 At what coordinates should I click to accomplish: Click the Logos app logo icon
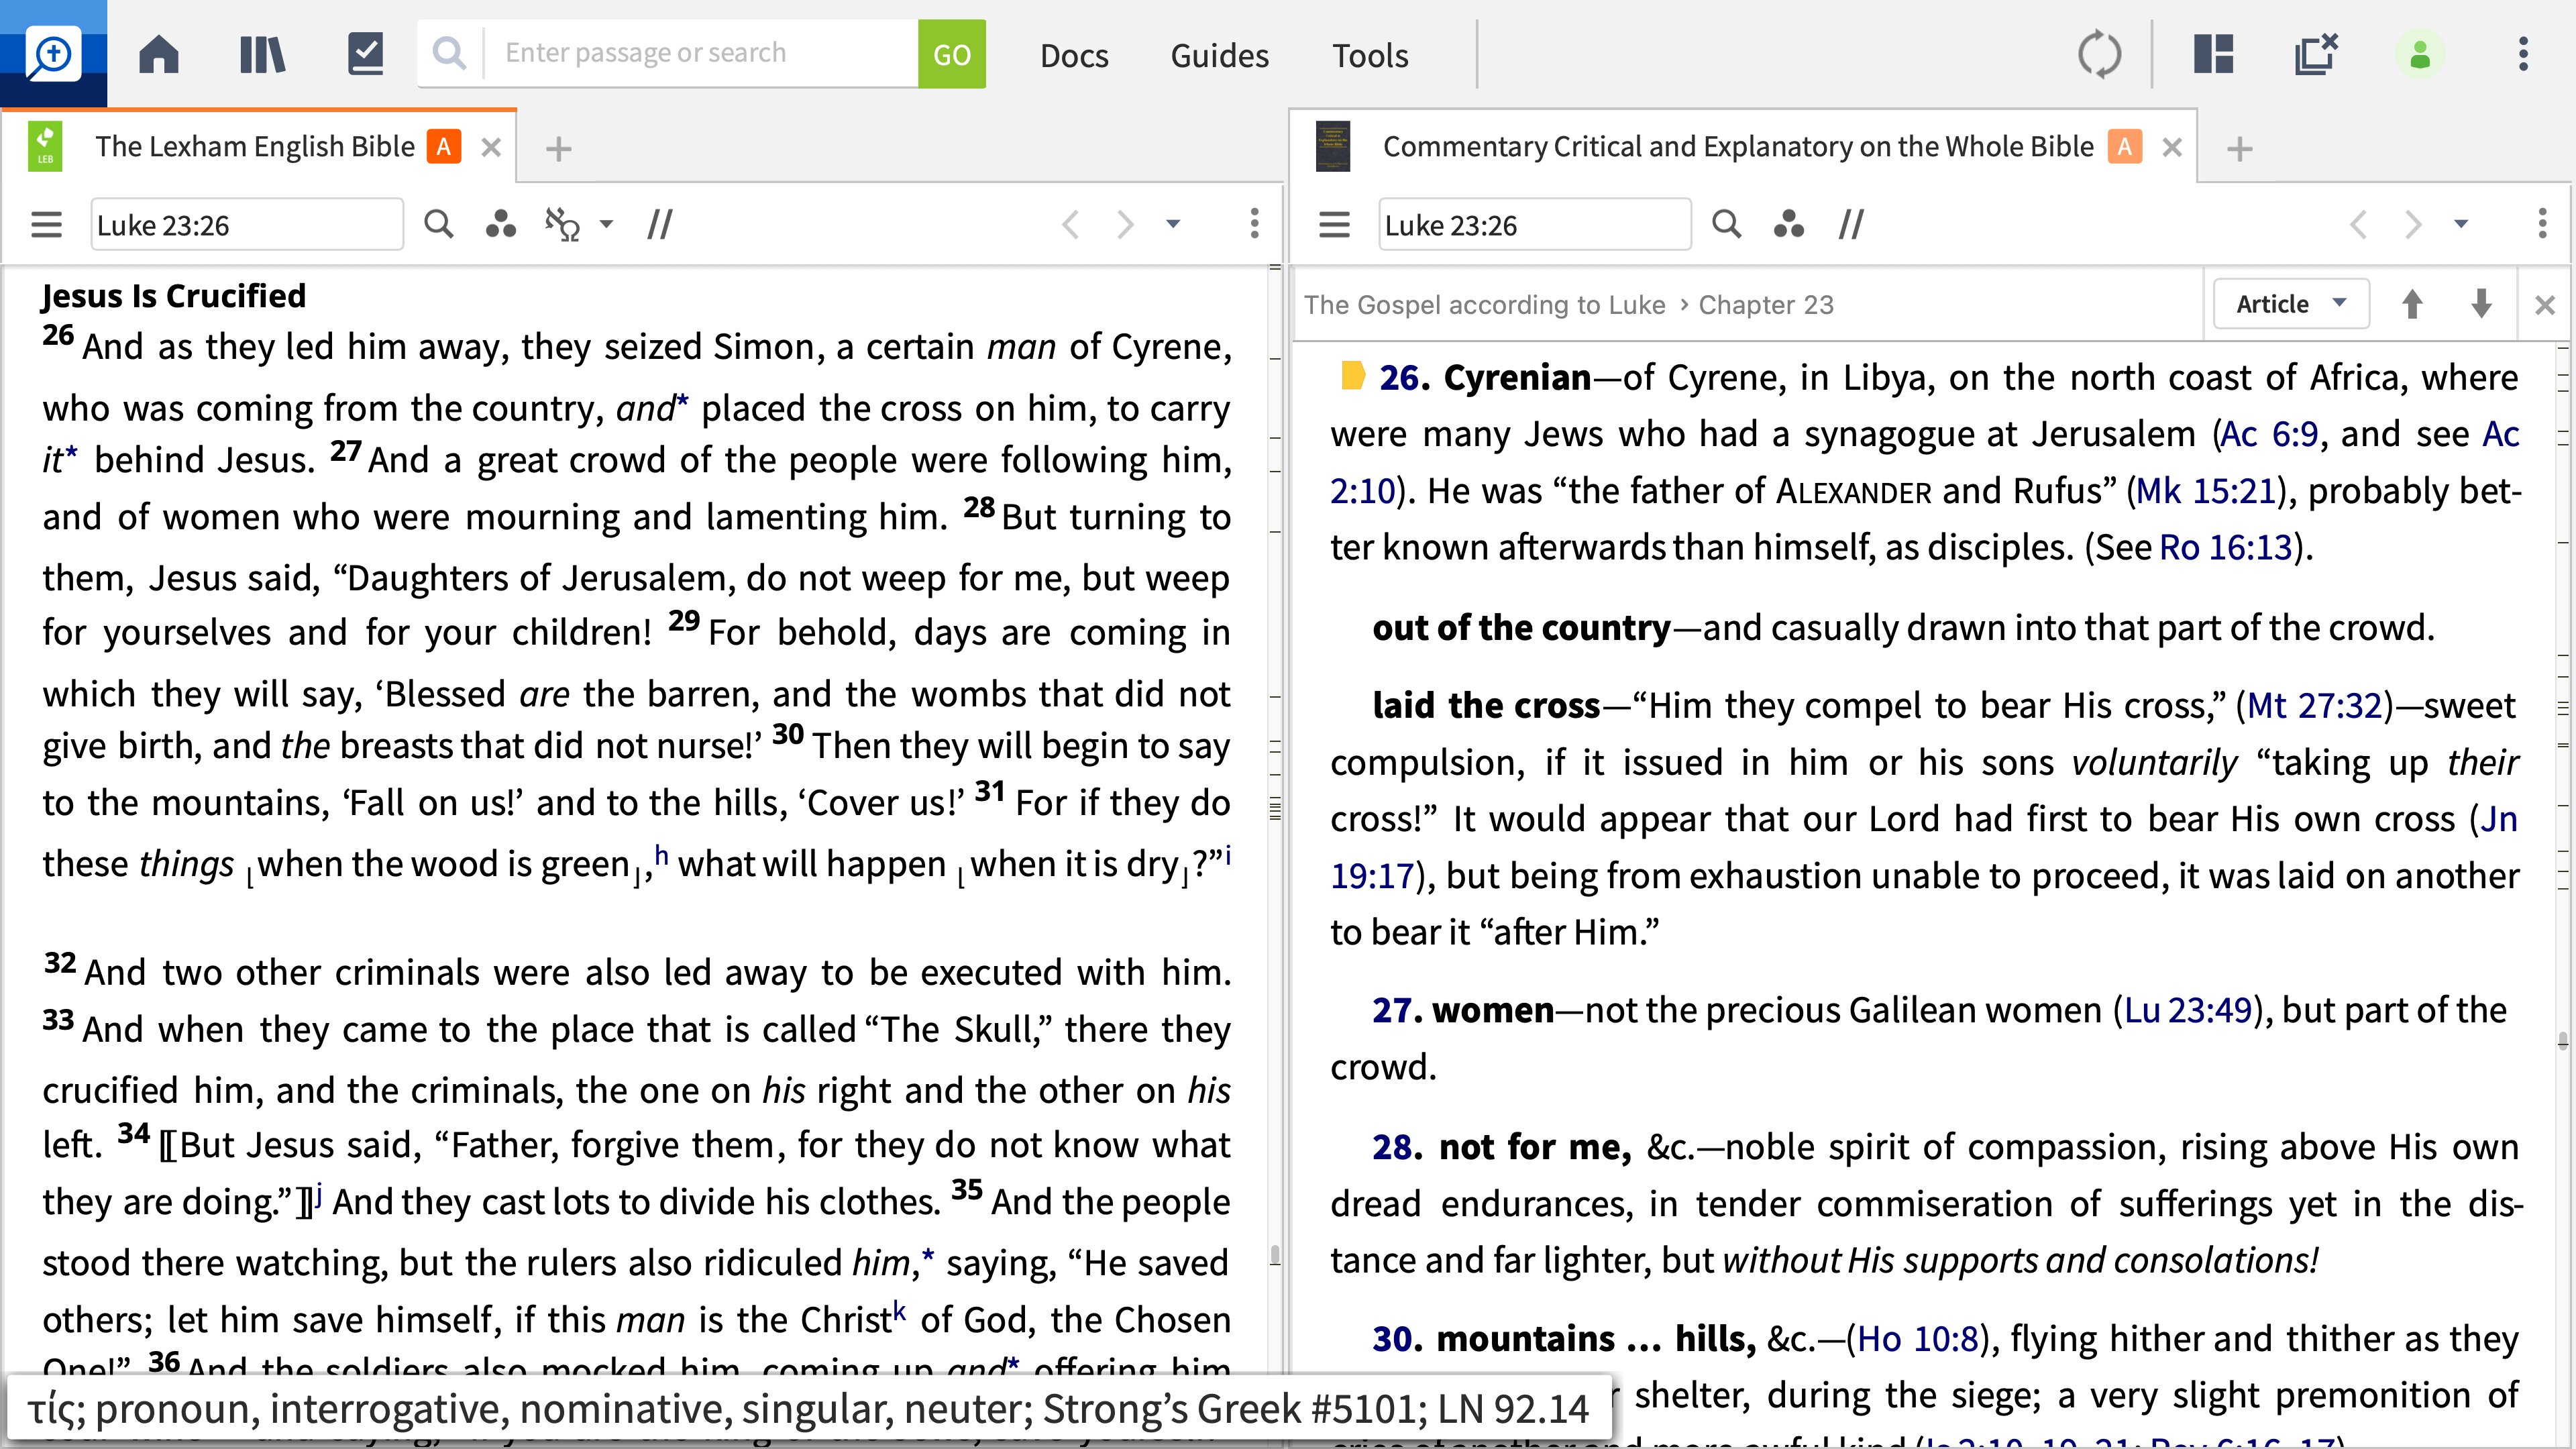point(53,54)
